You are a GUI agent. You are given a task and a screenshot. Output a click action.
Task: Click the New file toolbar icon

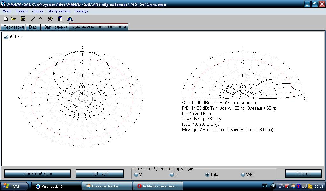pos(6,19)
